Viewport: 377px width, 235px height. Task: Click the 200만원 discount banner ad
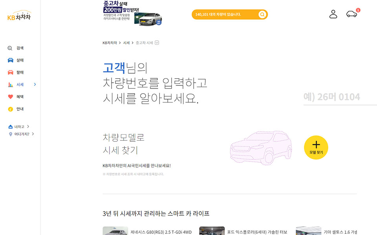pyautogui.click(x=132, y=13)
